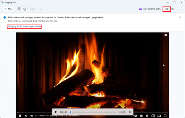Click the 00:00:11 total duration label
The width and height of the screenshot is (185, 118).
[x=122, y=112]
